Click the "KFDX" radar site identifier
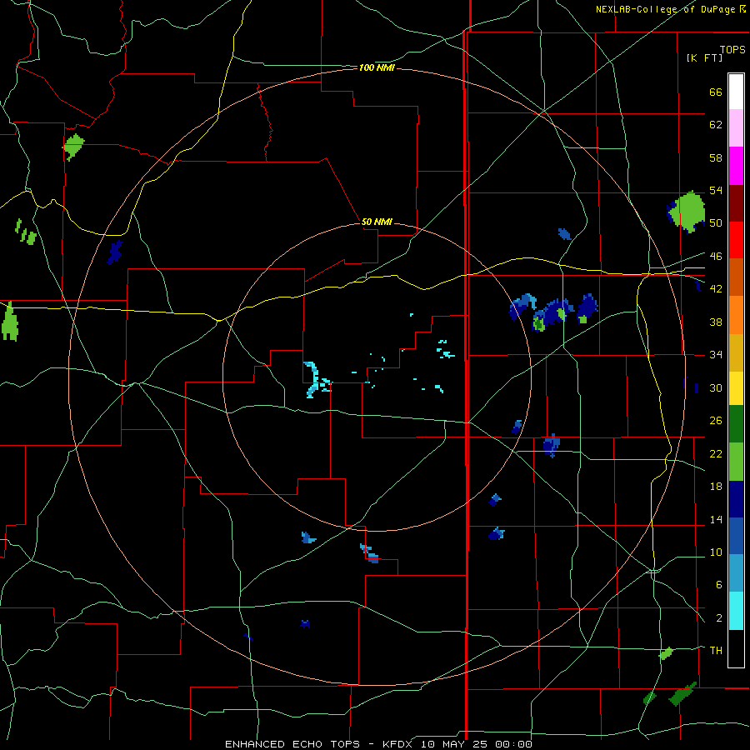Image resolution: width=750 pixels, height=750 pixels. (x=399, y=744)
